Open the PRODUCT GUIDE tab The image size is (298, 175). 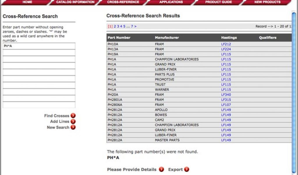tap(218, 2)
